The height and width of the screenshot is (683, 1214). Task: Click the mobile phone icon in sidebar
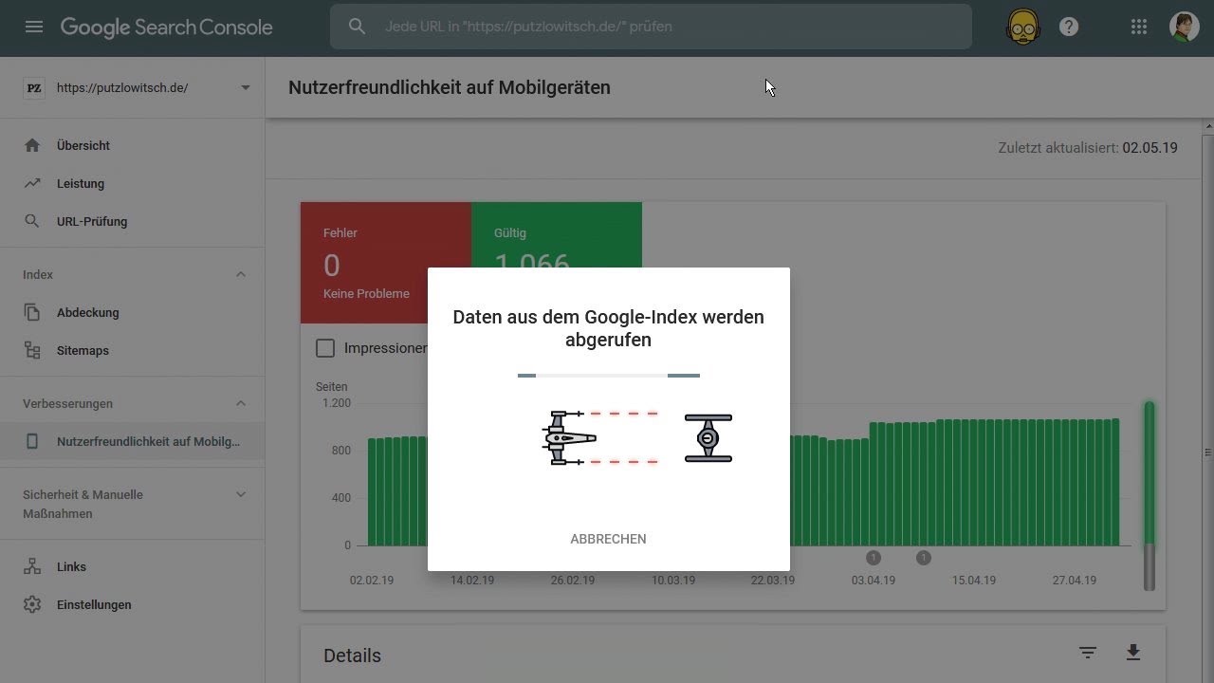[x=32, y=441]
